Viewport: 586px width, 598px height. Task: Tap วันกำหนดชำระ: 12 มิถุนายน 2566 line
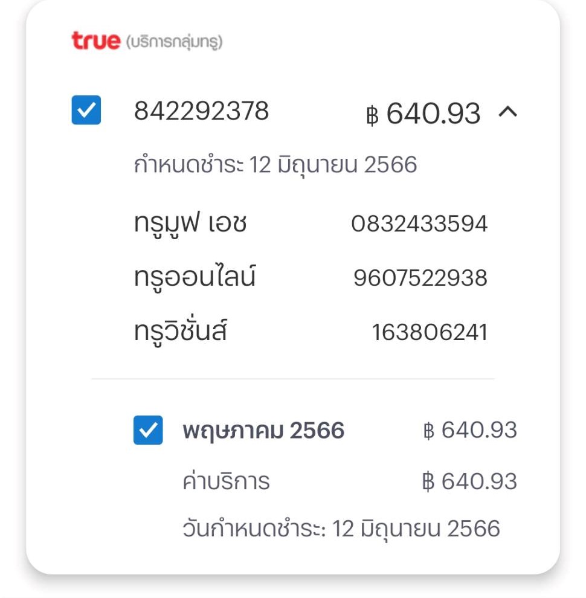point(341,529)
